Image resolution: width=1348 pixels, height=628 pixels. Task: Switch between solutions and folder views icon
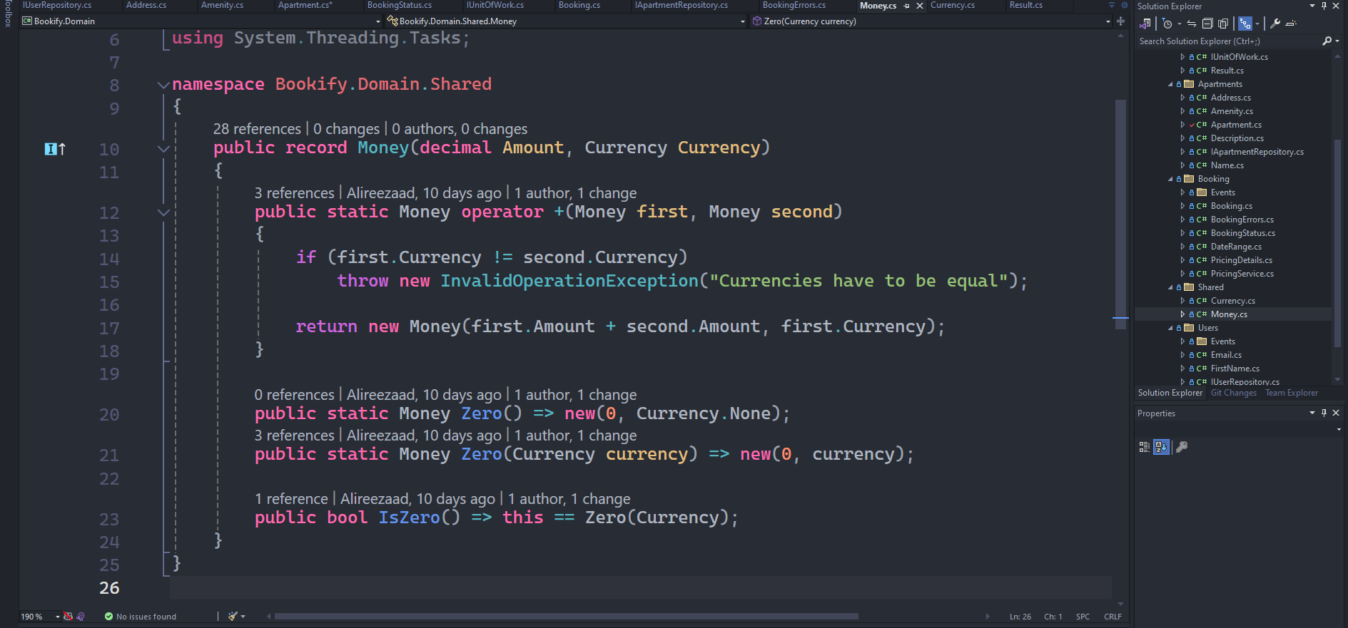tap(1146, 24)
